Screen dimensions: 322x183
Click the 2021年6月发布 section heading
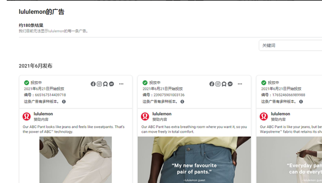click(36, 66)
